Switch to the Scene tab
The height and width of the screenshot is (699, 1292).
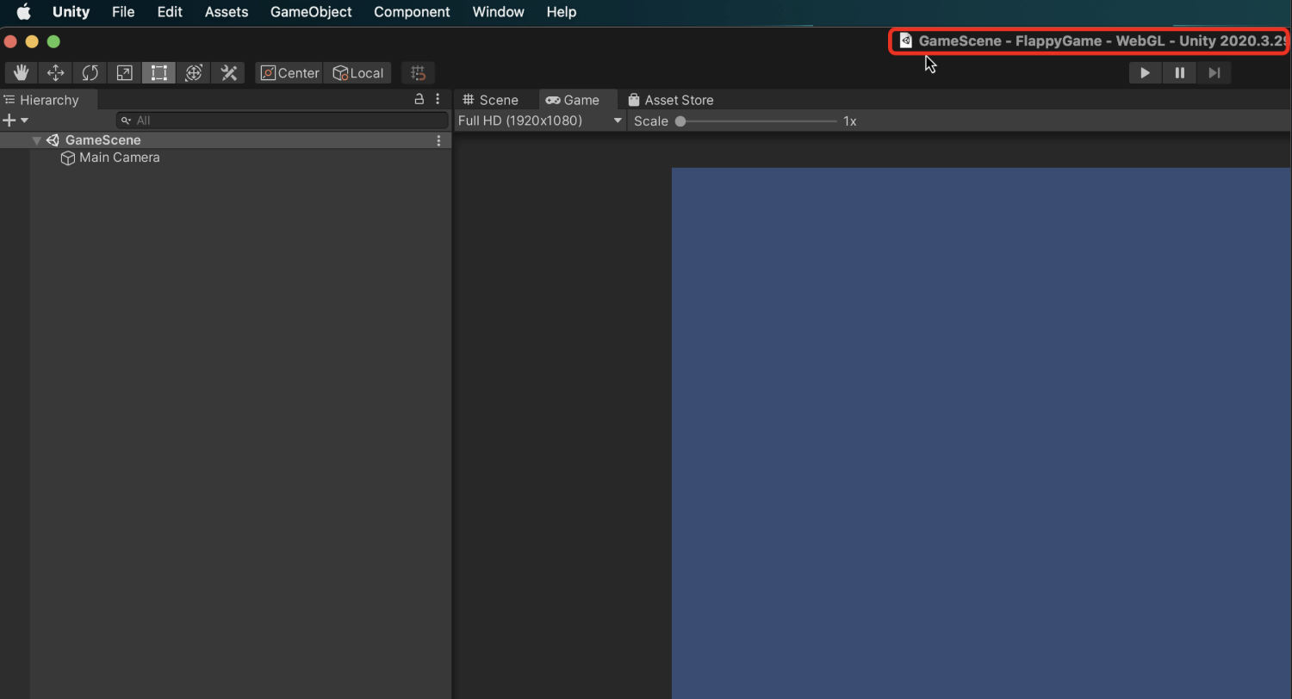click(x=490, y=100)
